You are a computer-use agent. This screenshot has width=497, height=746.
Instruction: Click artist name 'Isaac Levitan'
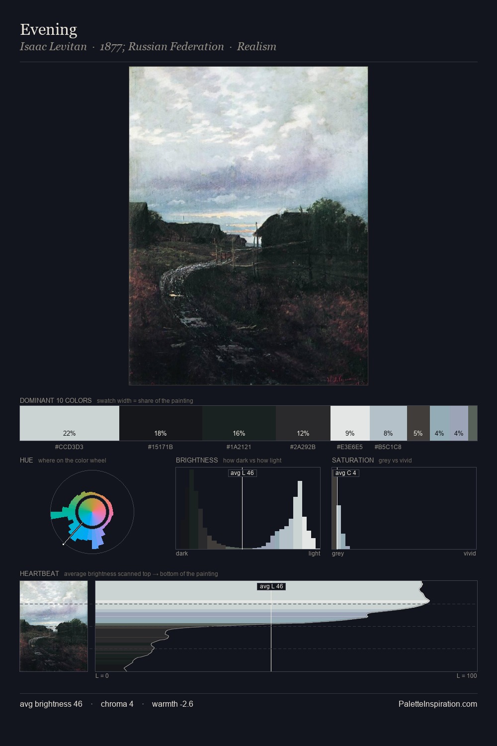coord(53,46)
